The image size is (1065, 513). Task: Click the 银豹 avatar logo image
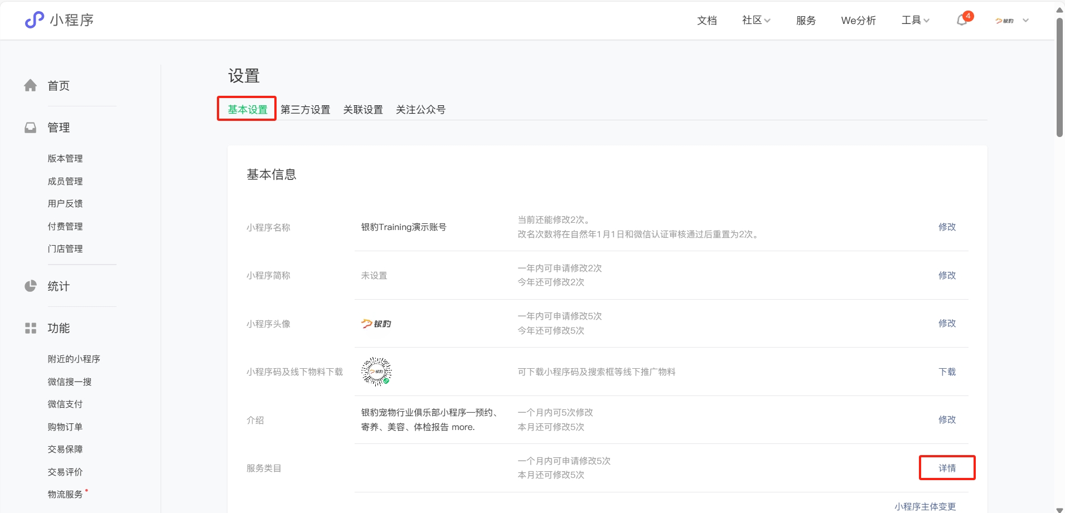coord(376,324)
